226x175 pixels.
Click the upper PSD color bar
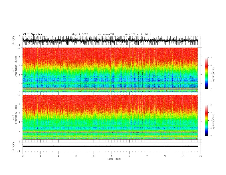(207, 73)
